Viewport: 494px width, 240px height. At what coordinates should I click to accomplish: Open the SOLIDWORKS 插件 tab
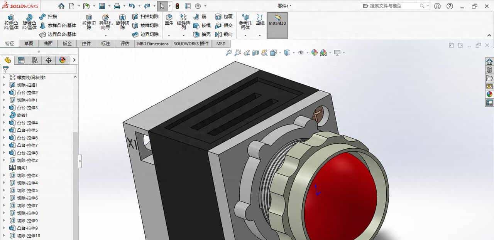(191, 44)
